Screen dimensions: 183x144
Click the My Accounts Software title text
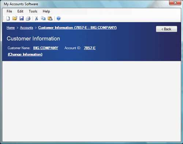point(21,4)
